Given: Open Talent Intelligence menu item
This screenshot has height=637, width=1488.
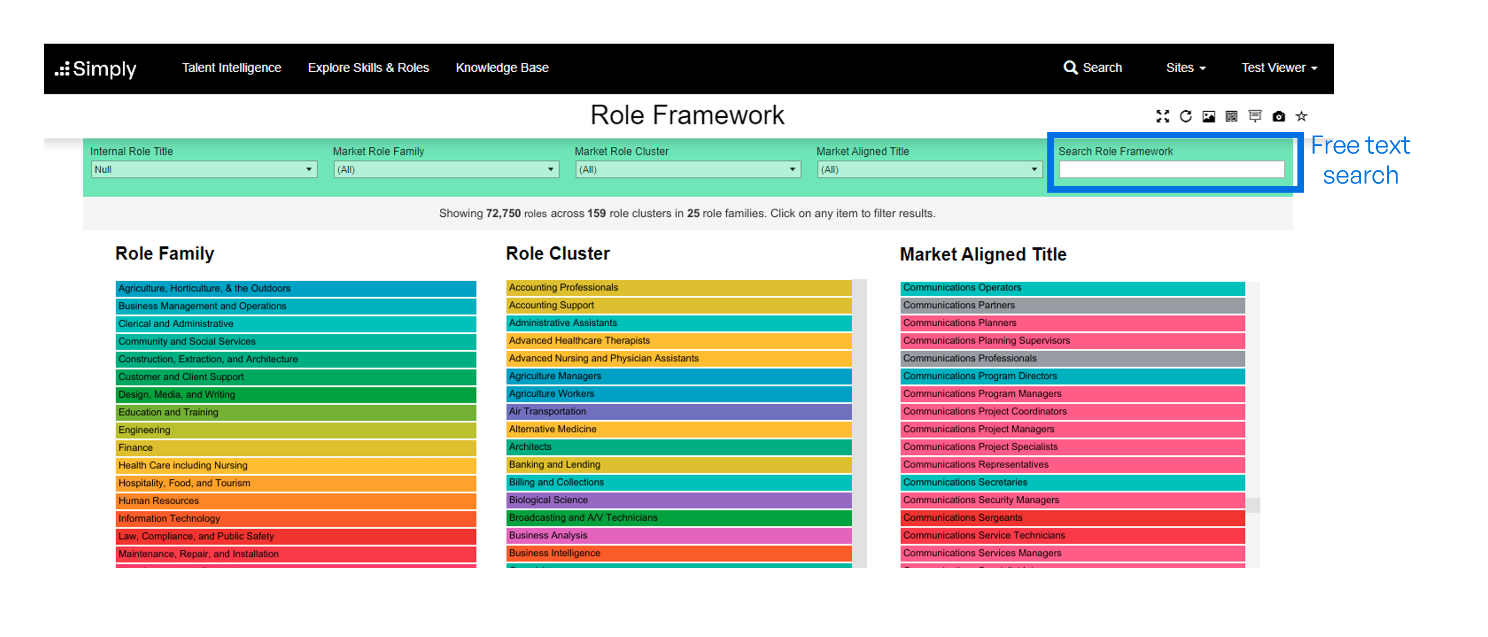Looking at the screenshot, I should pos(231,68).
